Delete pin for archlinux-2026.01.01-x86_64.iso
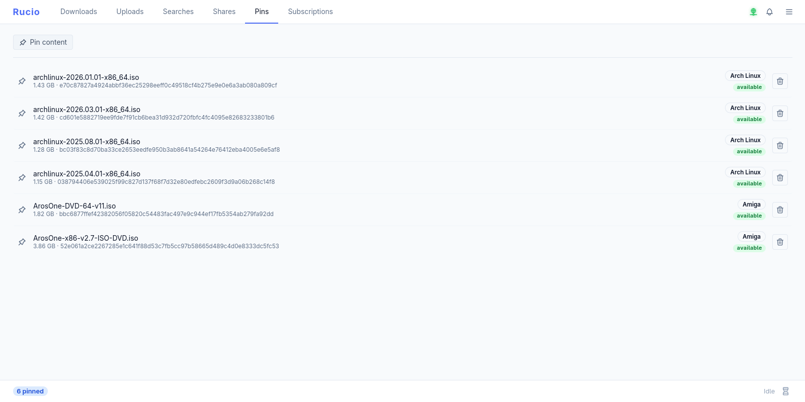This screenshot has height=402, width=805. pos(780,81)
